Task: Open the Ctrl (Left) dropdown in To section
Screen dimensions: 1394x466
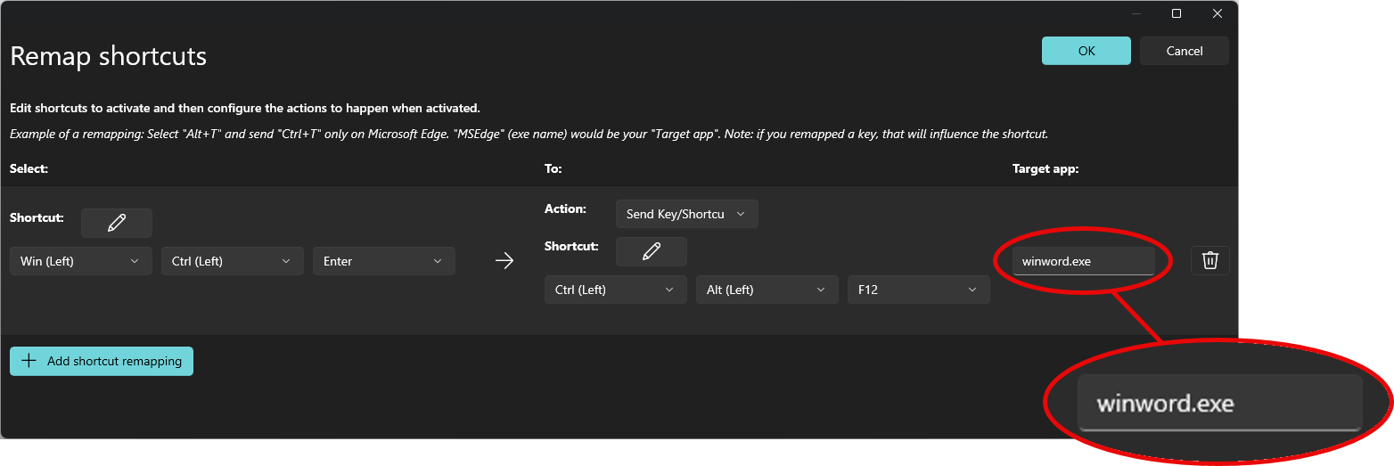Action: [616, 290]
